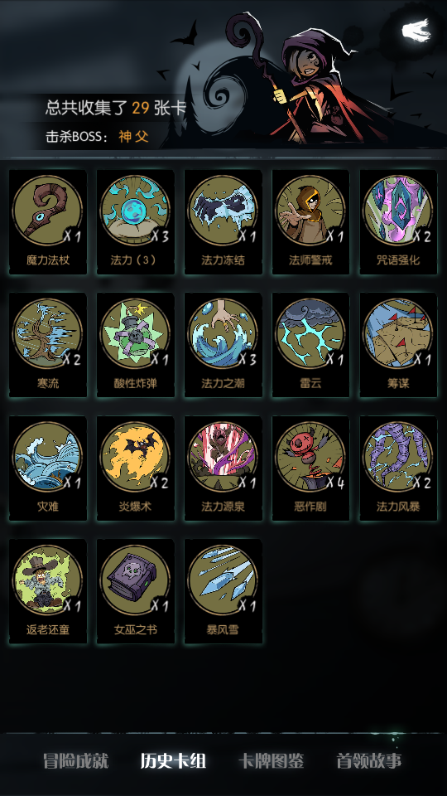The image size is (447, 796).
Task: Tap the 雷云 thundercloud card
Action: click(x=310, y=345)
